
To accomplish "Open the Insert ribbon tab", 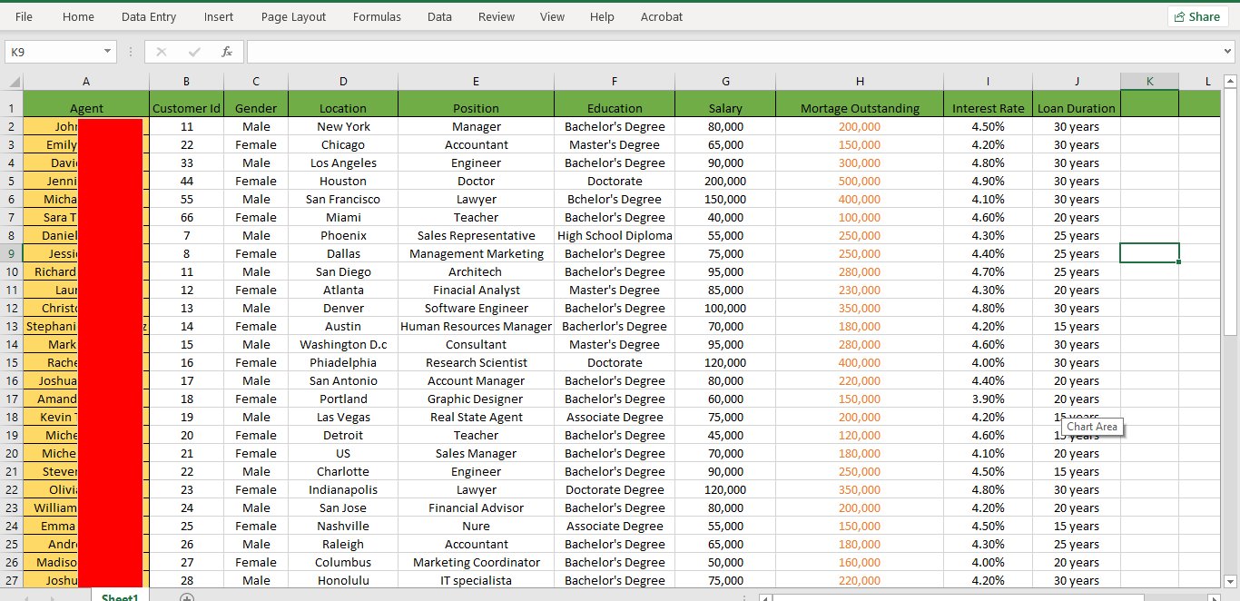I will [218, 16].
